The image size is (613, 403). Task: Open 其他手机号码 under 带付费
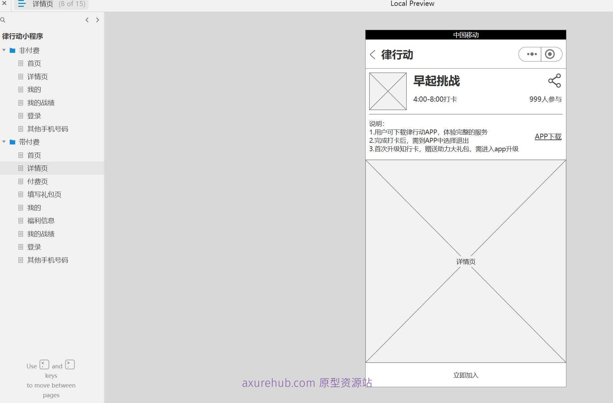coord(48,260)
